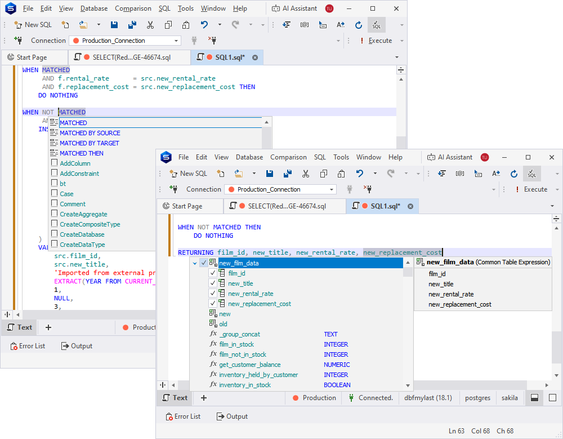Open the Production_Connection dropdown in the back window

pos(177,41)
